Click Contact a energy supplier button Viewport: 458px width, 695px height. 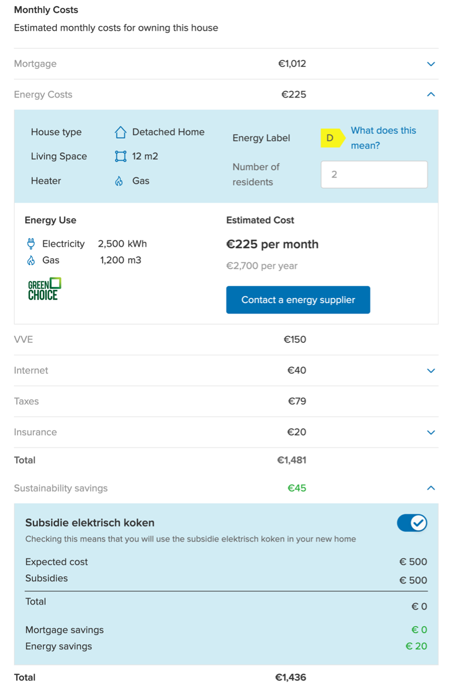[x=298, y=300]
